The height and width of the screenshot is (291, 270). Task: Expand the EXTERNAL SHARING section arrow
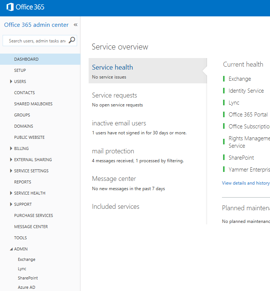(x=11, y=160)
